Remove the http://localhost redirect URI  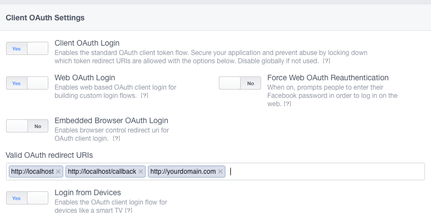59,172
